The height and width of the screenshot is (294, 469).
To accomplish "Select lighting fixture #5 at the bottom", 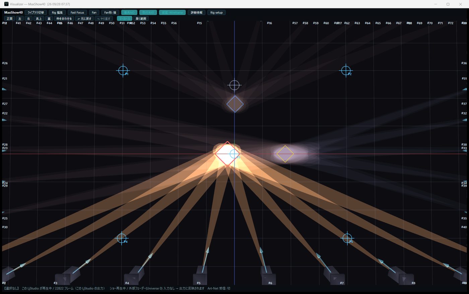I will (x=200, y=276).
